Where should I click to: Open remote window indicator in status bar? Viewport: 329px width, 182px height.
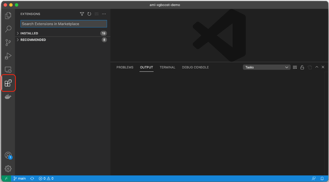point(6,178)
